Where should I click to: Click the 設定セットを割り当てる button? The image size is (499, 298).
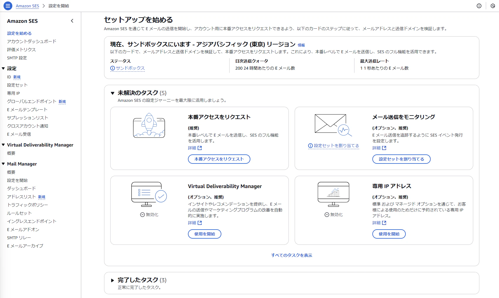coord(401,159)
